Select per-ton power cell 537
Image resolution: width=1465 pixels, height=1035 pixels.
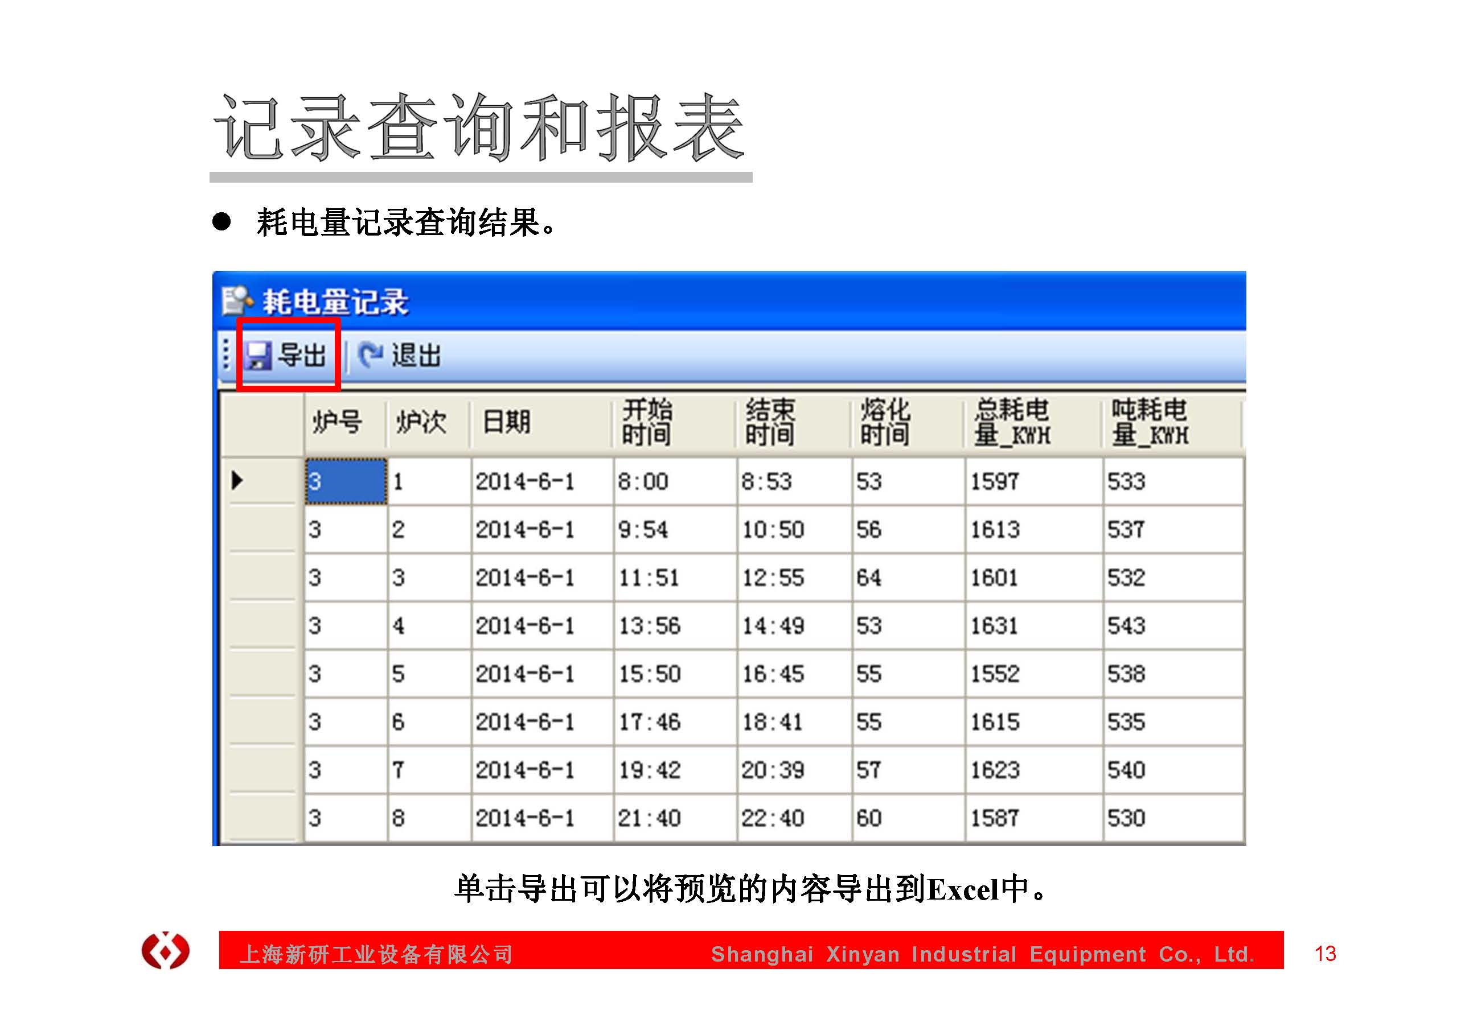(1173, 530)
